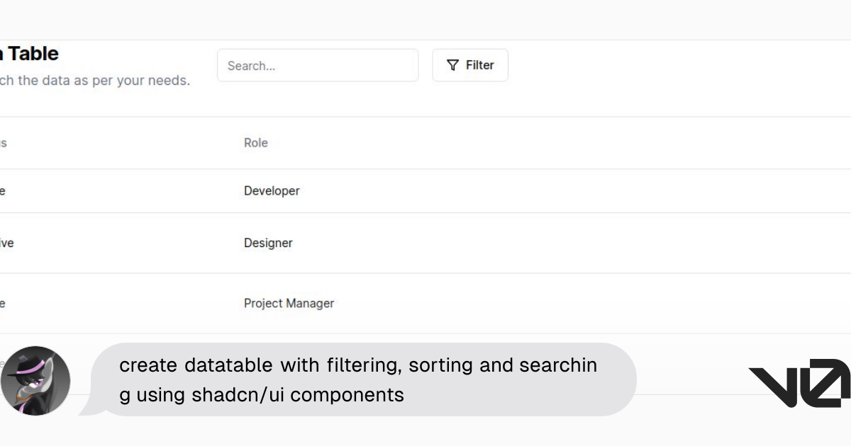Select the Project Manager row
Screen dimensions: 851x446
289,303
